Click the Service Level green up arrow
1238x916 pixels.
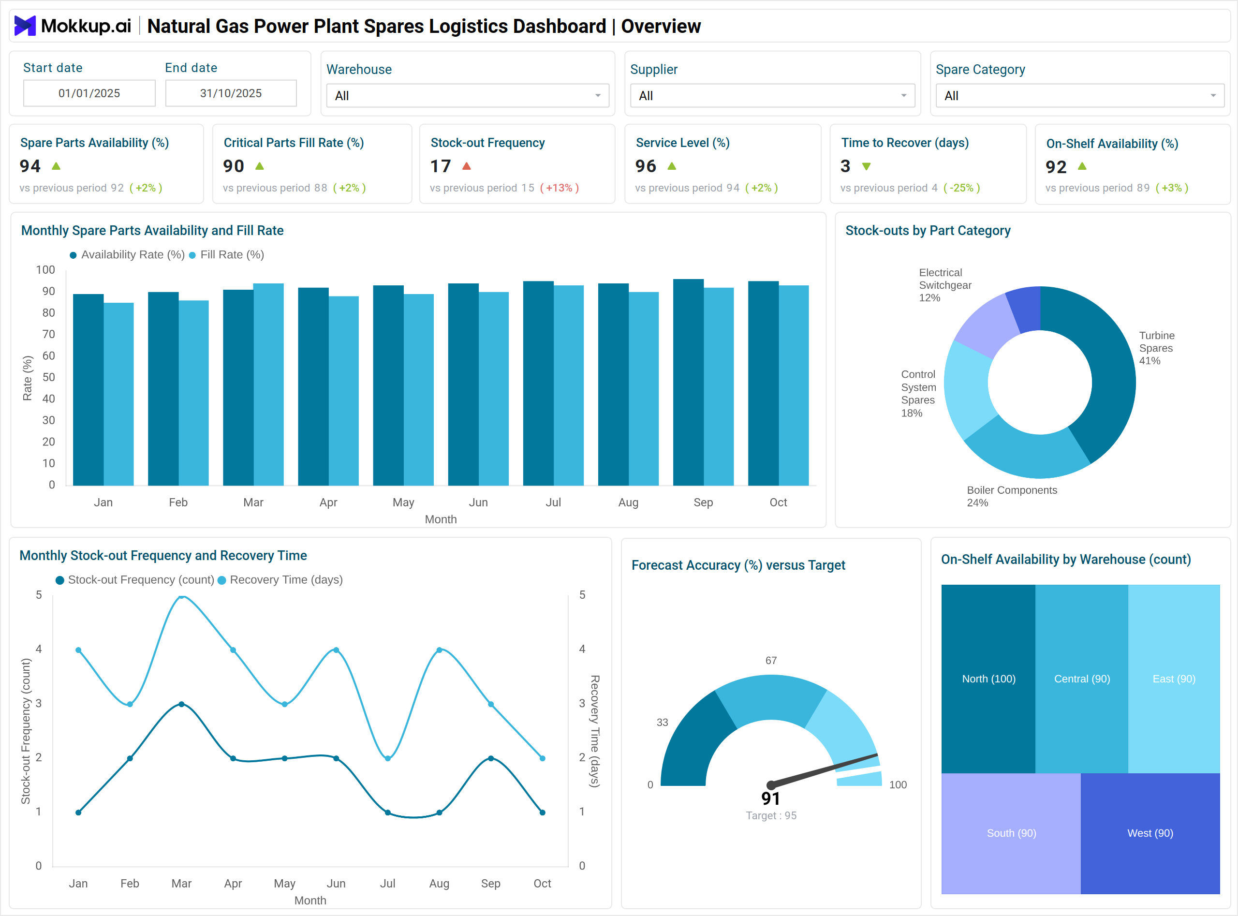(672, 166)
